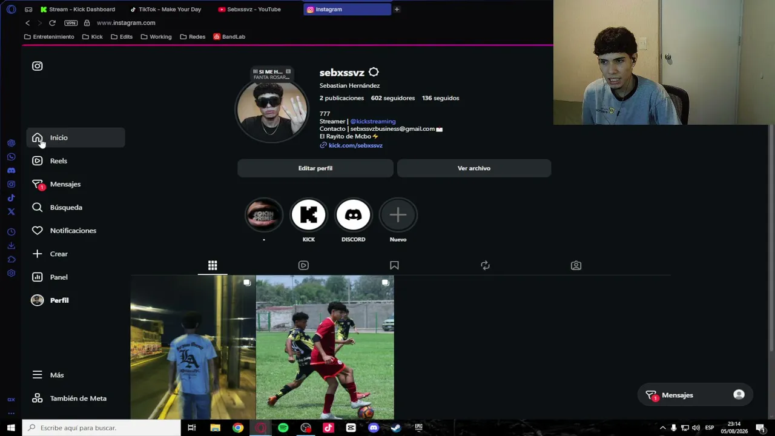Open the system volume control
The width and height of the screenshot is (775, 436).
click(x=696, y=428)
